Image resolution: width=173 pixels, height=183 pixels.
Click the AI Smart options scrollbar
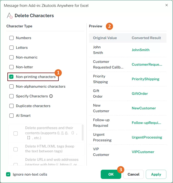[x=83, y=133]
